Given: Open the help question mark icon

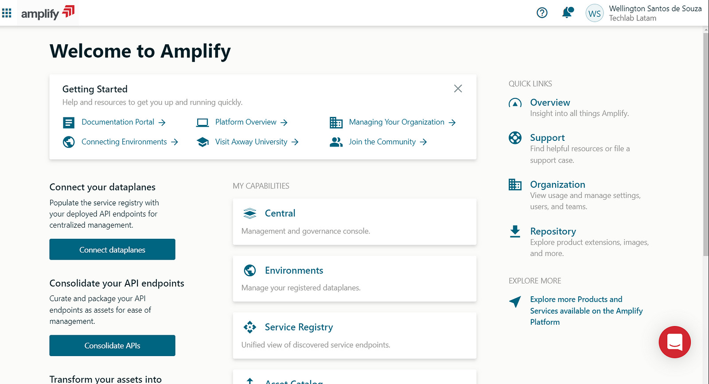Looking at the screenshot, I should tap(542, 13).
